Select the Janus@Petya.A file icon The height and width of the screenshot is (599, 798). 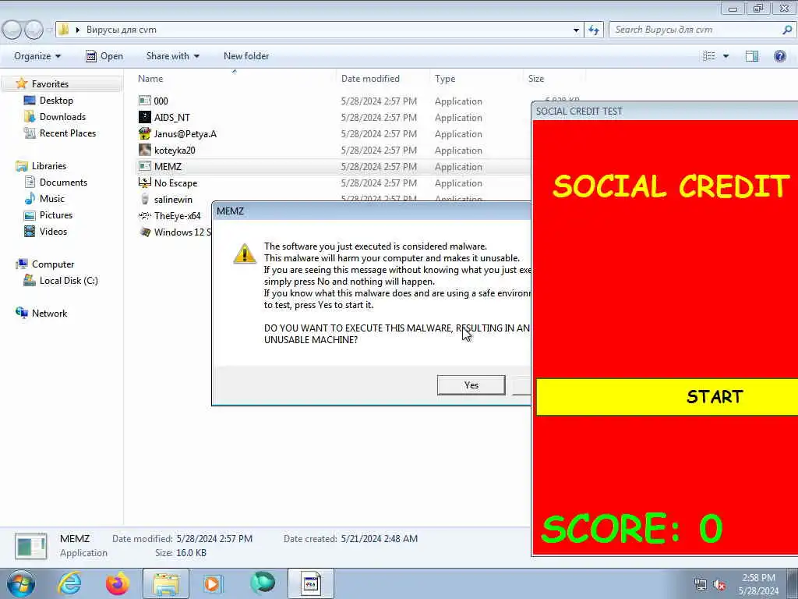pyautogui.click(x=144, y=133)
